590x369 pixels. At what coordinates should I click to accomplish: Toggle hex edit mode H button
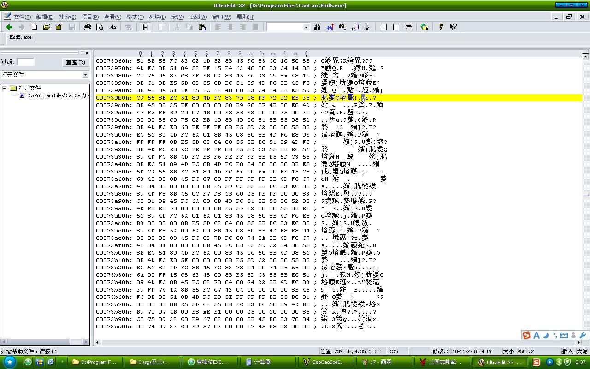(145, 27)
